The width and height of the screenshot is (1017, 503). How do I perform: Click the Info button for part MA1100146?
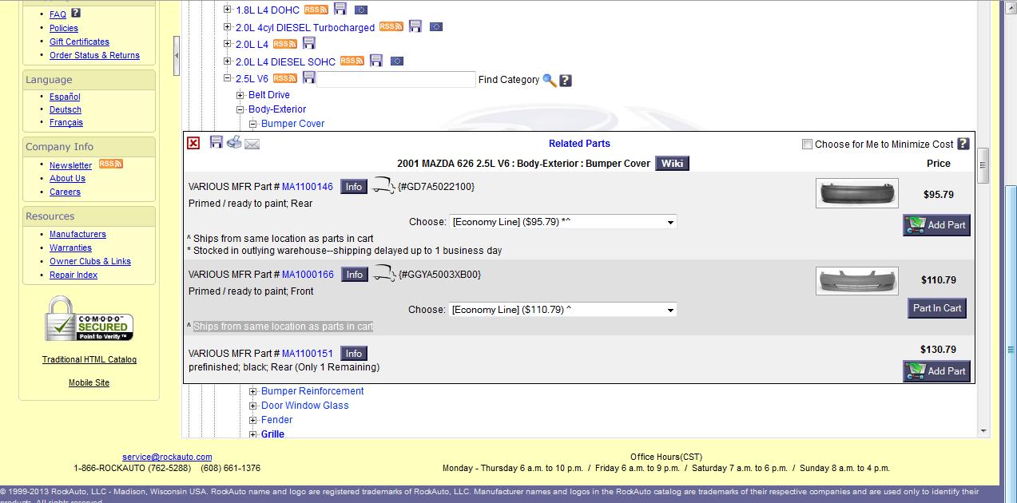click(354, 187)
